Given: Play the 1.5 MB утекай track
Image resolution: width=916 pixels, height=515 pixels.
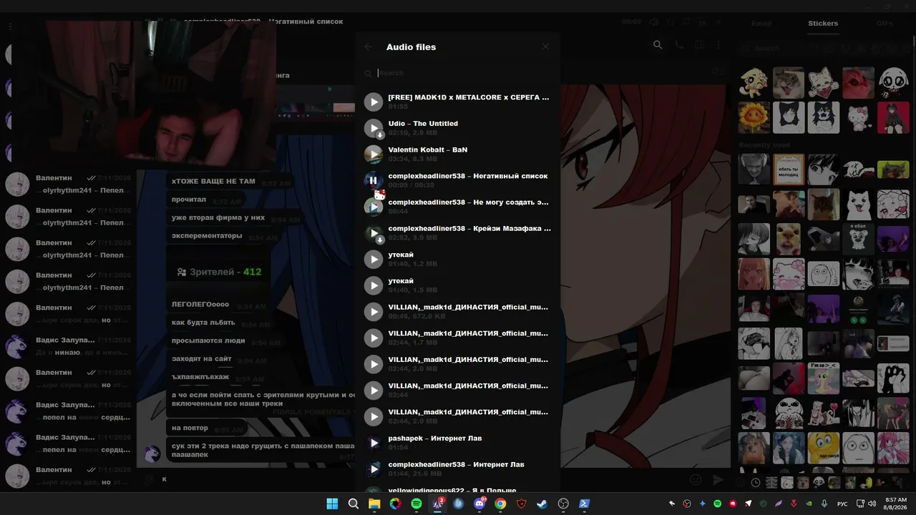Looking at the screenshot, I should (x=374, y=285).
